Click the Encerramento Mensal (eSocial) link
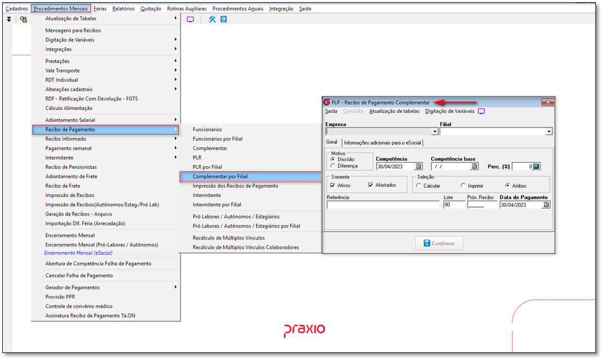 (x=78, y=253)
